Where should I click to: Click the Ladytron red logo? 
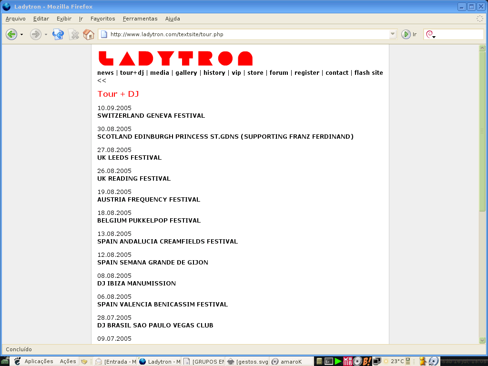click(175, 58)
